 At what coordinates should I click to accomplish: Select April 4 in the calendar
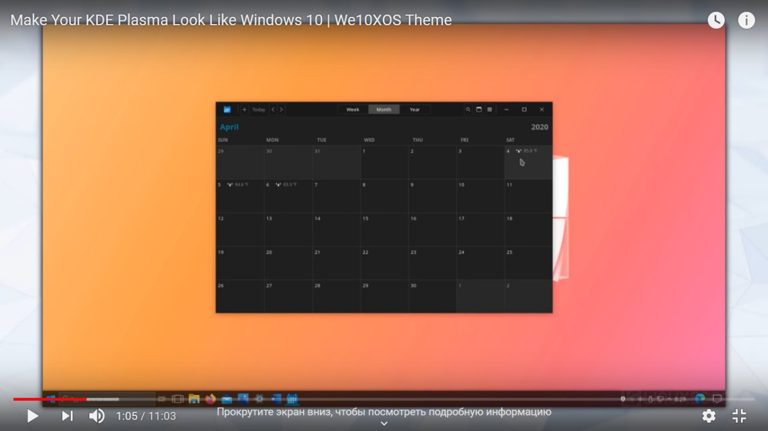[528, 162]
